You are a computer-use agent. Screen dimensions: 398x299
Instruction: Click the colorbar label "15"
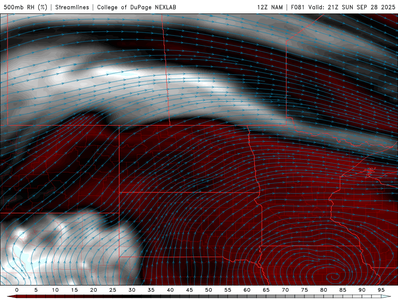coord(74,290)
